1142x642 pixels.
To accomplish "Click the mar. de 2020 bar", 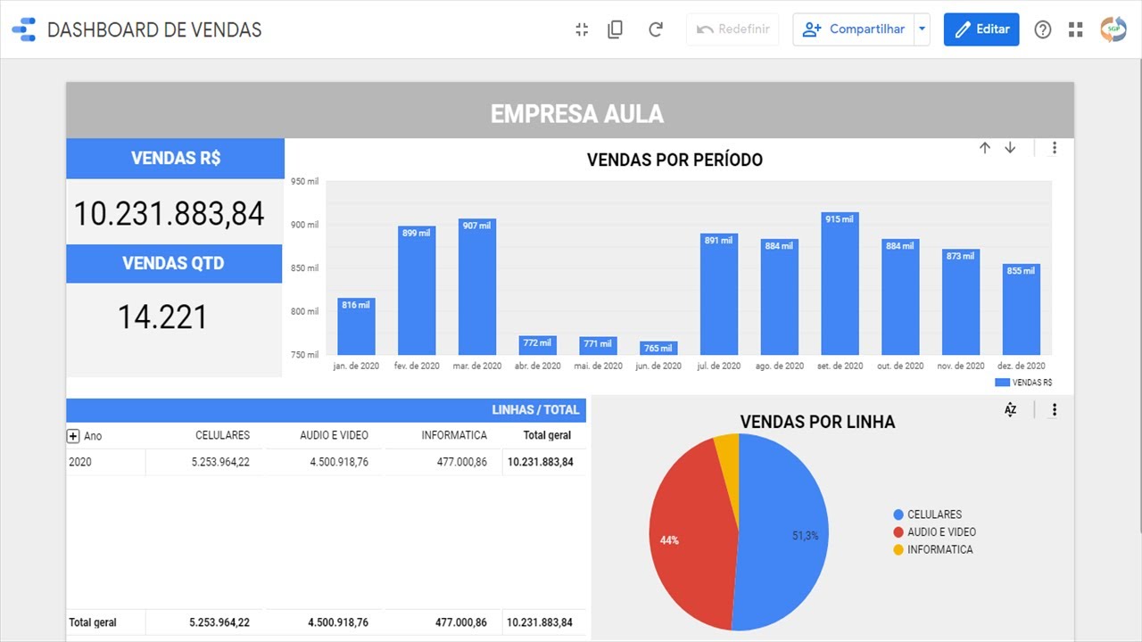I will 477,287.
